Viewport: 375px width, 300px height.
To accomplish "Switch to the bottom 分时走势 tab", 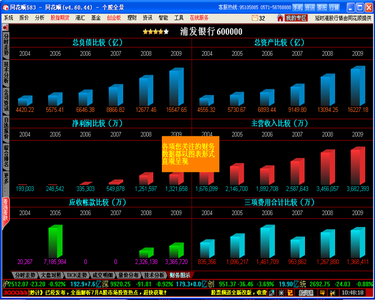I will [x=25, y=275].
